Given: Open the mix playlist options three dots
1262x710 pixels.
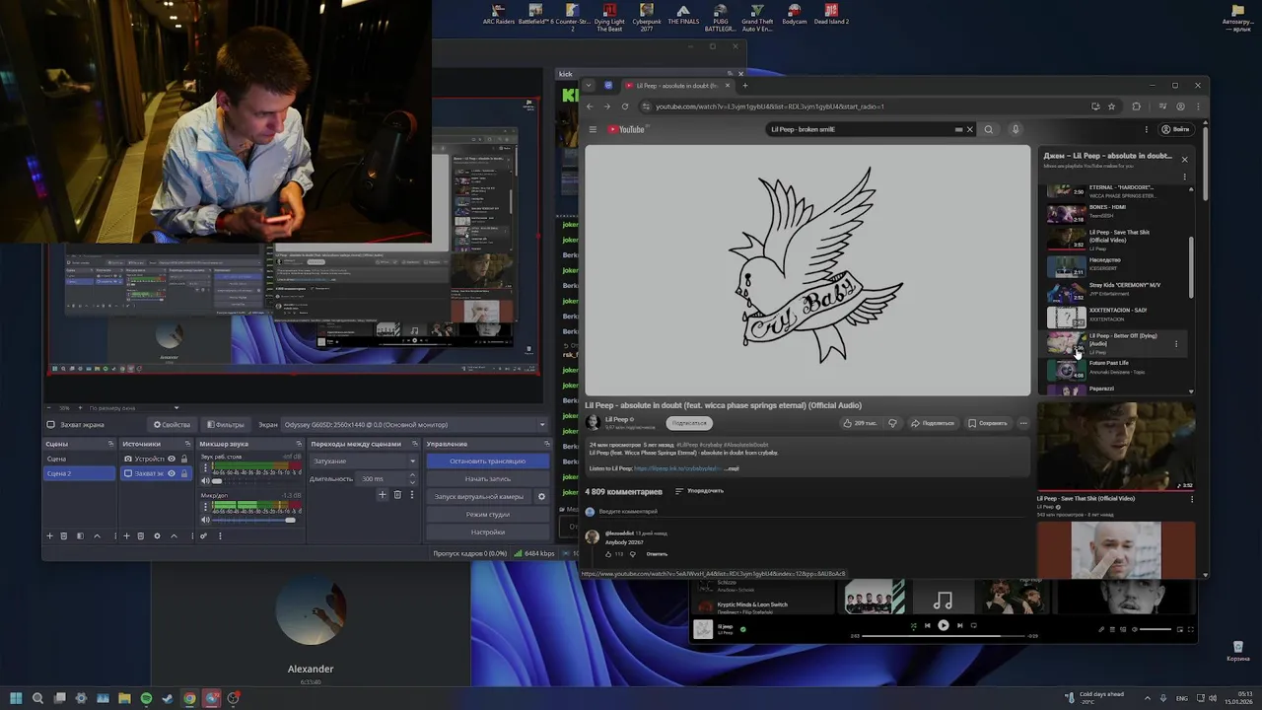Looking at the screenshot, I should (x=1185, y=177).
